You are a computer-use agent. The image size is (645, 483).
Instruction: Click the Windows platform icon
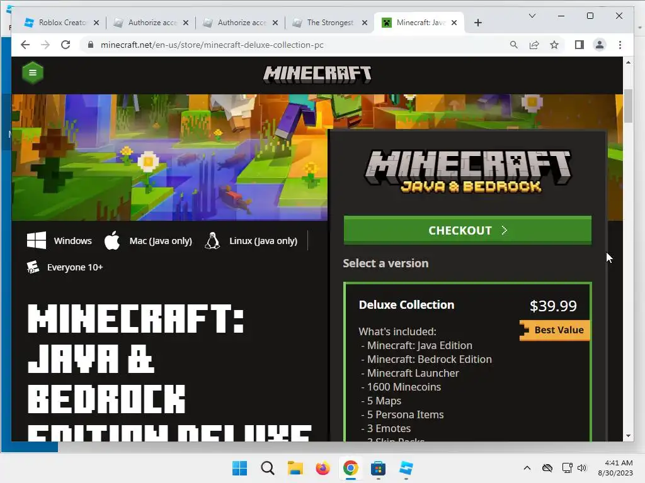(x=36, y=240)
